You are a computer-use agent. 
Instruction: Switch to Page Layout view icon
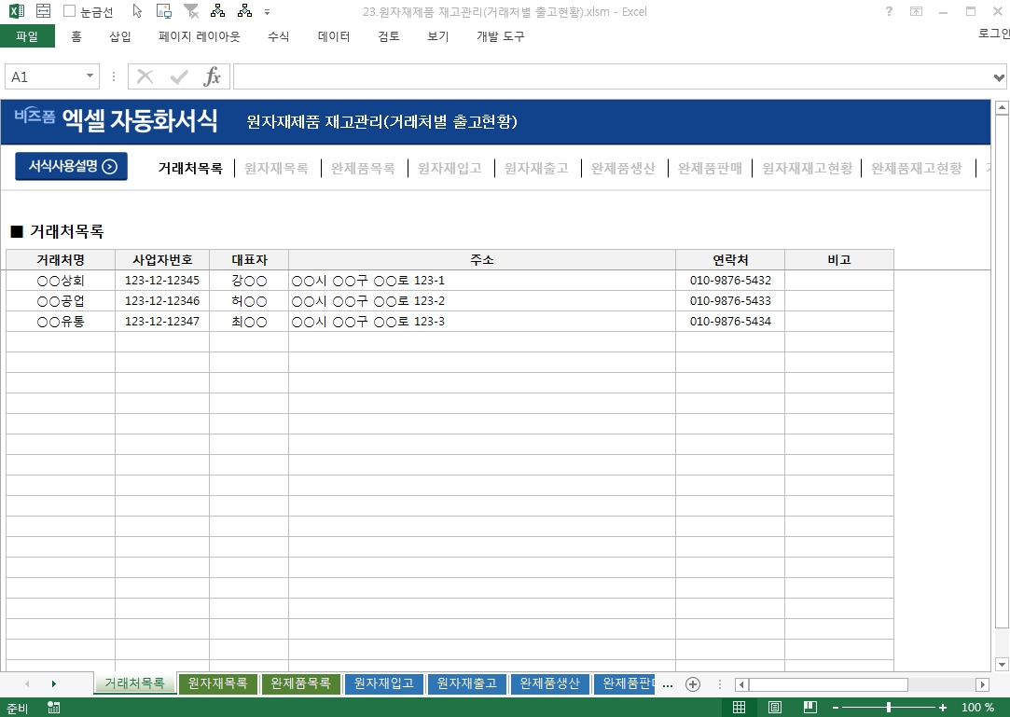pos(775,708)
